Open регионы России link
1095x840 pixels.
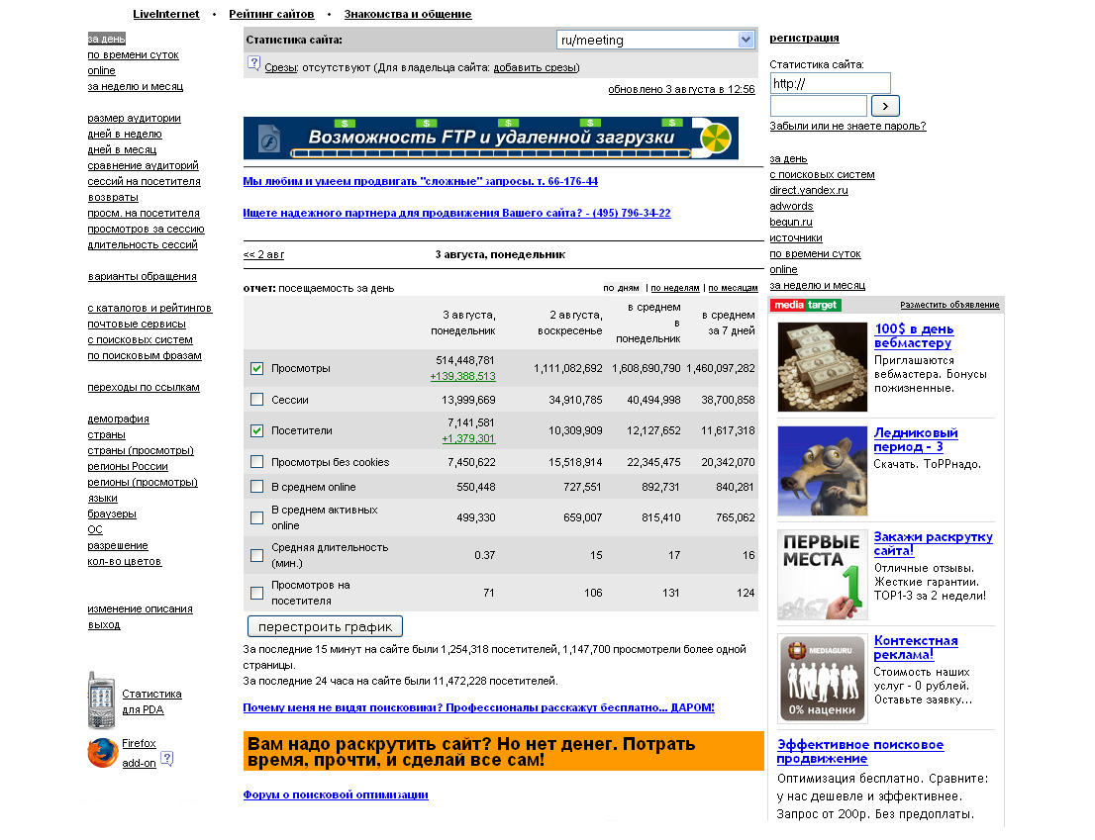[x=128, y=466]
